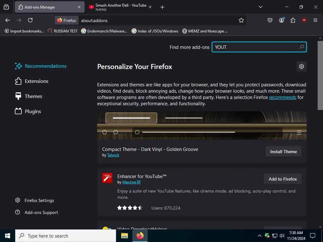Image resolution: width=323 pixels, height=242 pixels.
Task: Show hidden system tray icons
Action: (260, 236)
